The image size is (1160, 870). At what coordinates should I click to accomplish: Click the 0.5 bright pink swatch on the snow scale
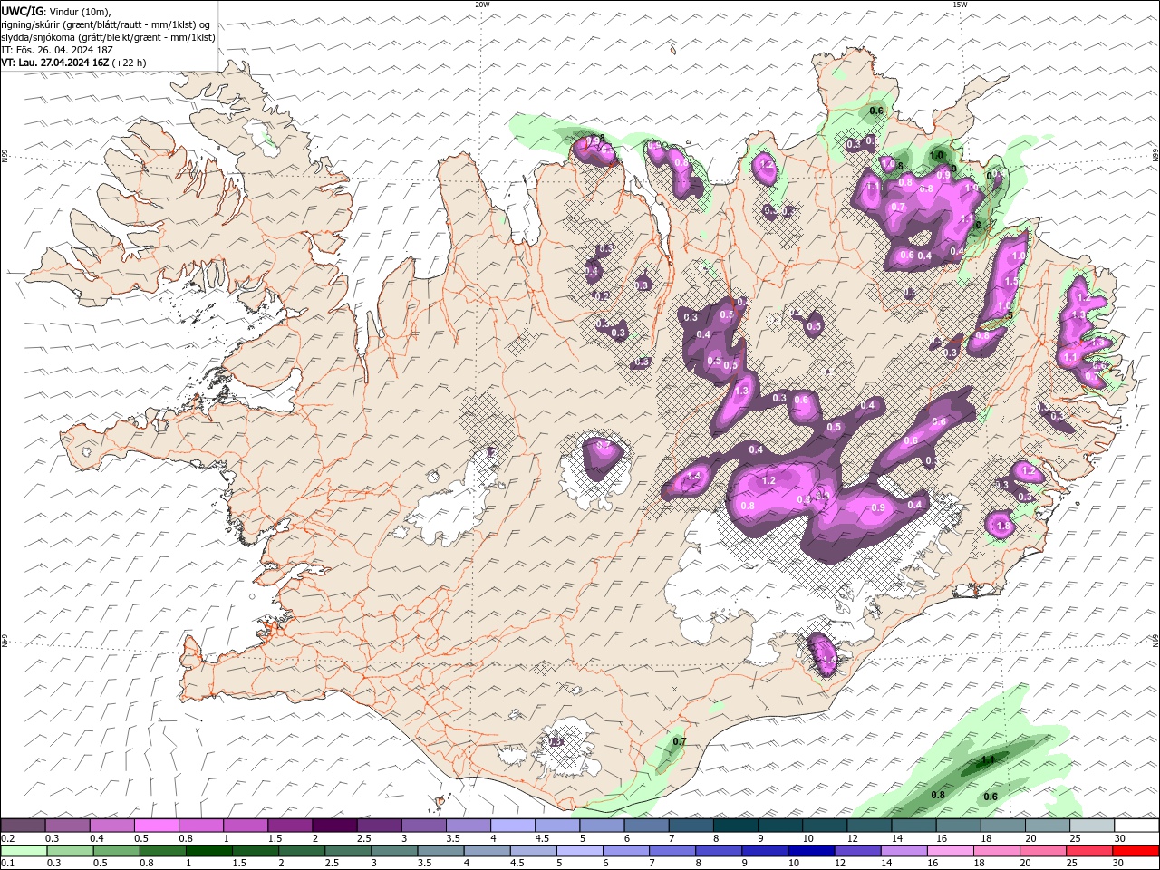157,826
